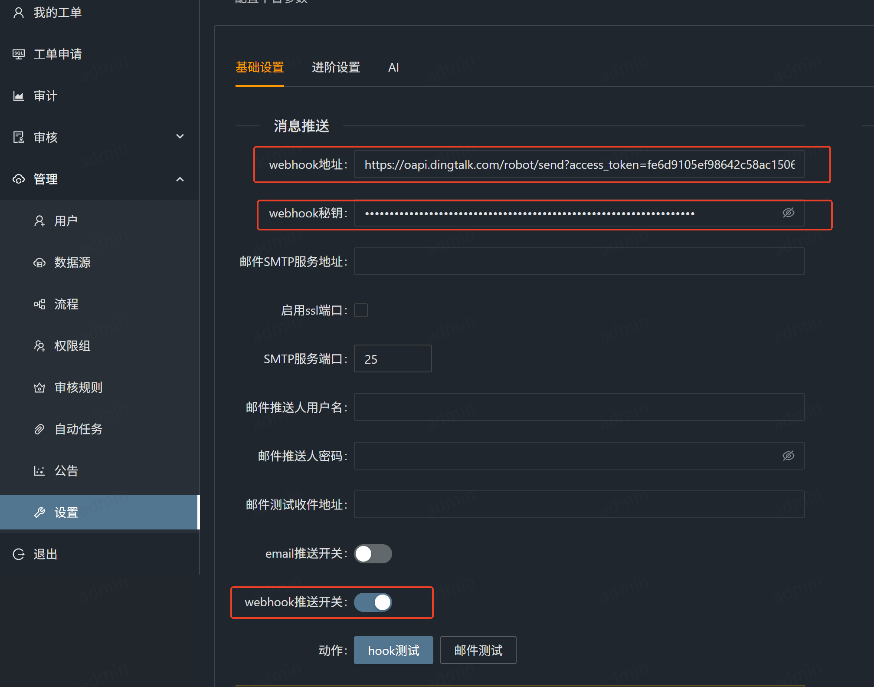Image resolution: width=874 pixels, height=687 pixels.
Task: Open 审计 using the chart icon
Action: coord(18,95)
